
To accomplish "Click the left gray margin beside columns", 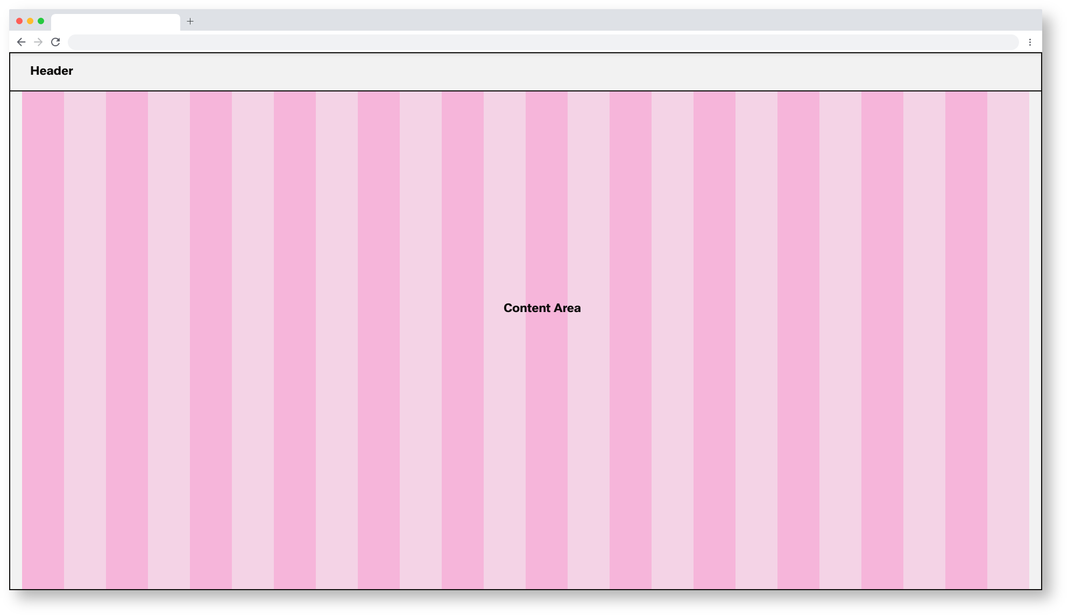I will tap(16, 339).
